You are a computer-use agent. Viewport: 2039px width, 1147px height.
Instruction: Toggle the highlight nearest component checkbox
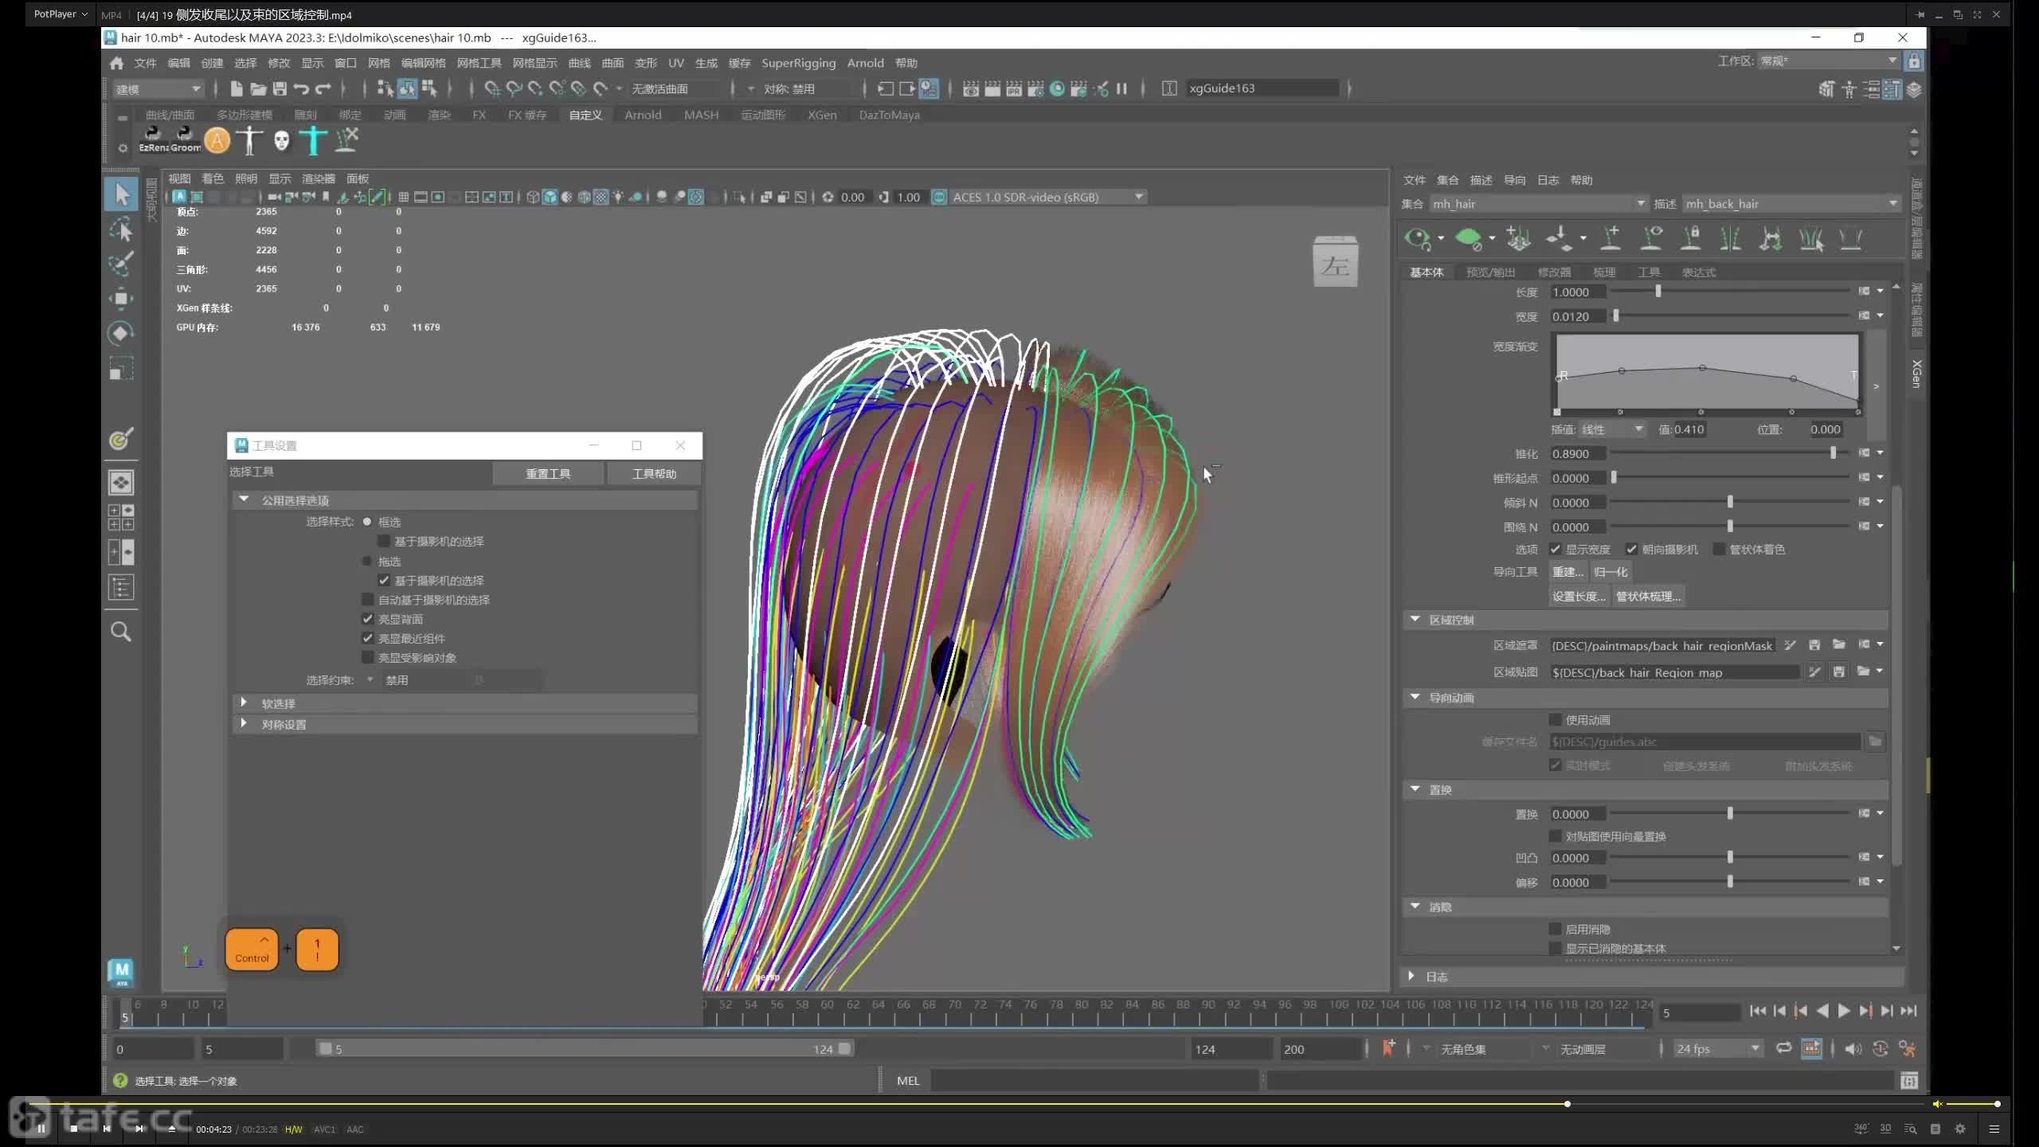click(368, 638)
